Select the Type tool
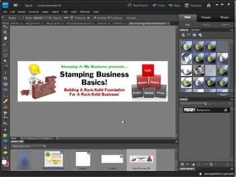This screenshot has height=177, width=236. [x=5, y=72]
